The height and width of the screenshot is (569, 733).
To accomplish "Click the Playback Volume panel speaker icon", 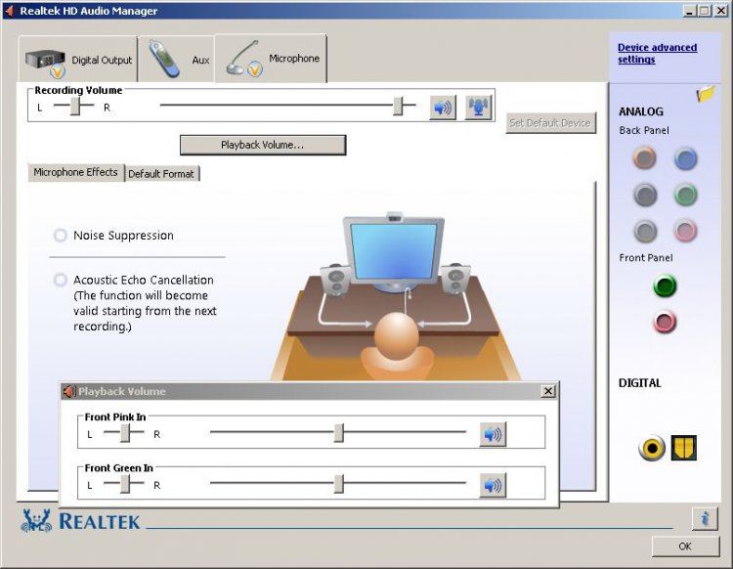I will point(69,391).
